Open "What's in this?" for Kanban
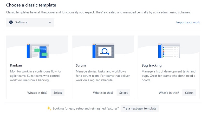Viewport: 208px width, 116px height. coord(37,93)
